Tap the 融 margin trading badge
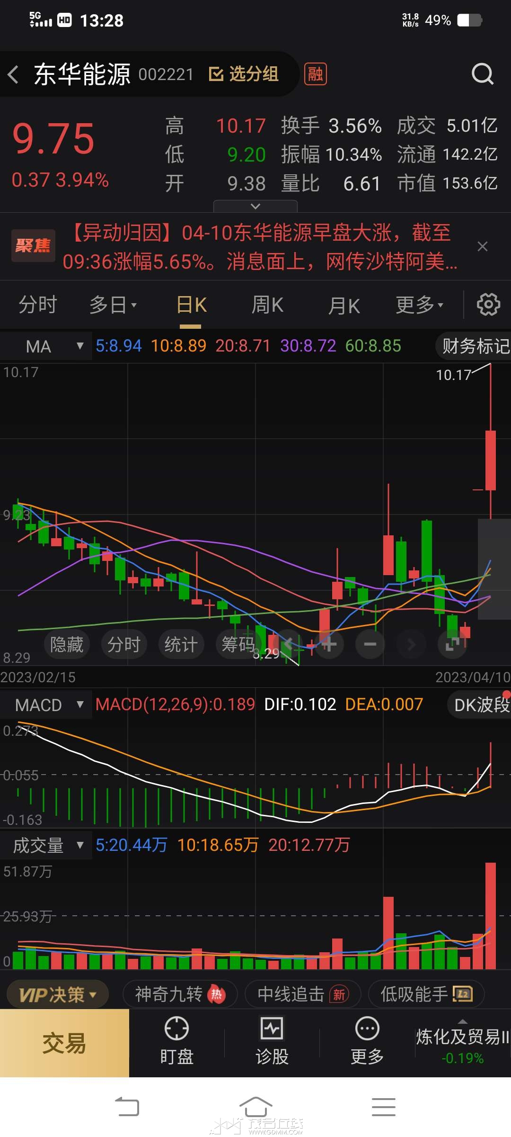Image resolution: width=511 pixels, height=1137 pixels. pos(315,74)
